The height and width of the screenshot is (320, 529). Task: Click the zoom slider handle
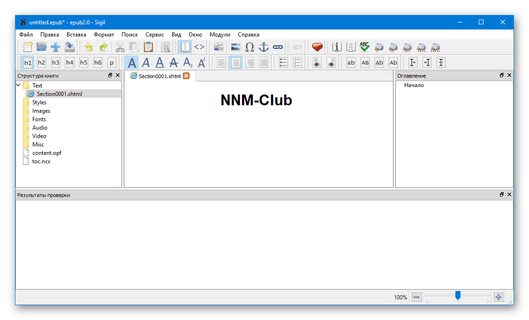458,295
